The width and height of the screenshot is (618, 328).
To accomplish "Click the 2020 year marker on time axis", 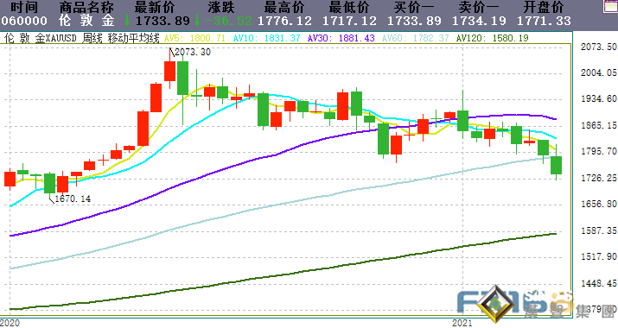I will (x=10, y=324).
